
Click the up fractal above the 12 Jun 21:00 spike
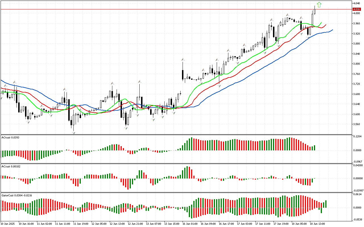(140, 82)
